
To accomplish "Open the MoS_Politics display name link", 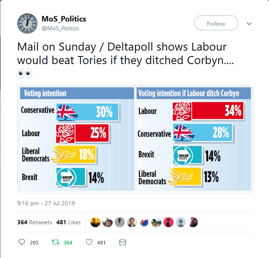I will 63,19.
